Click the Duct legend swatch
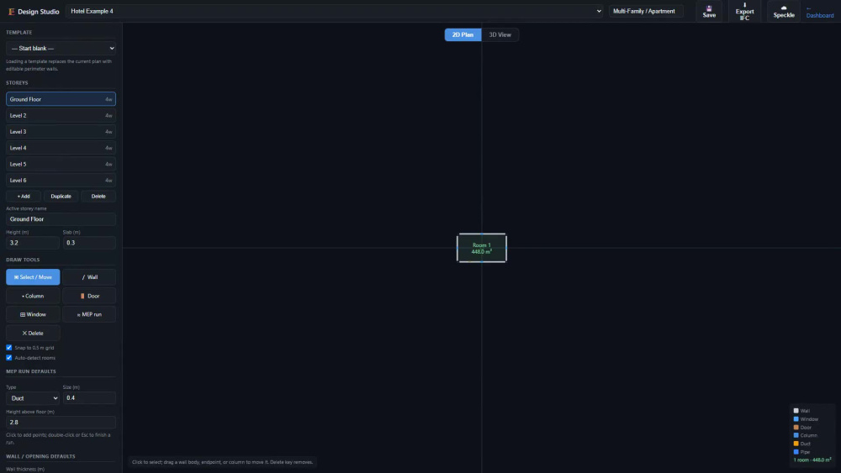Image resolution: width=841 pixels, height=473 pixels. pos(796,444)
